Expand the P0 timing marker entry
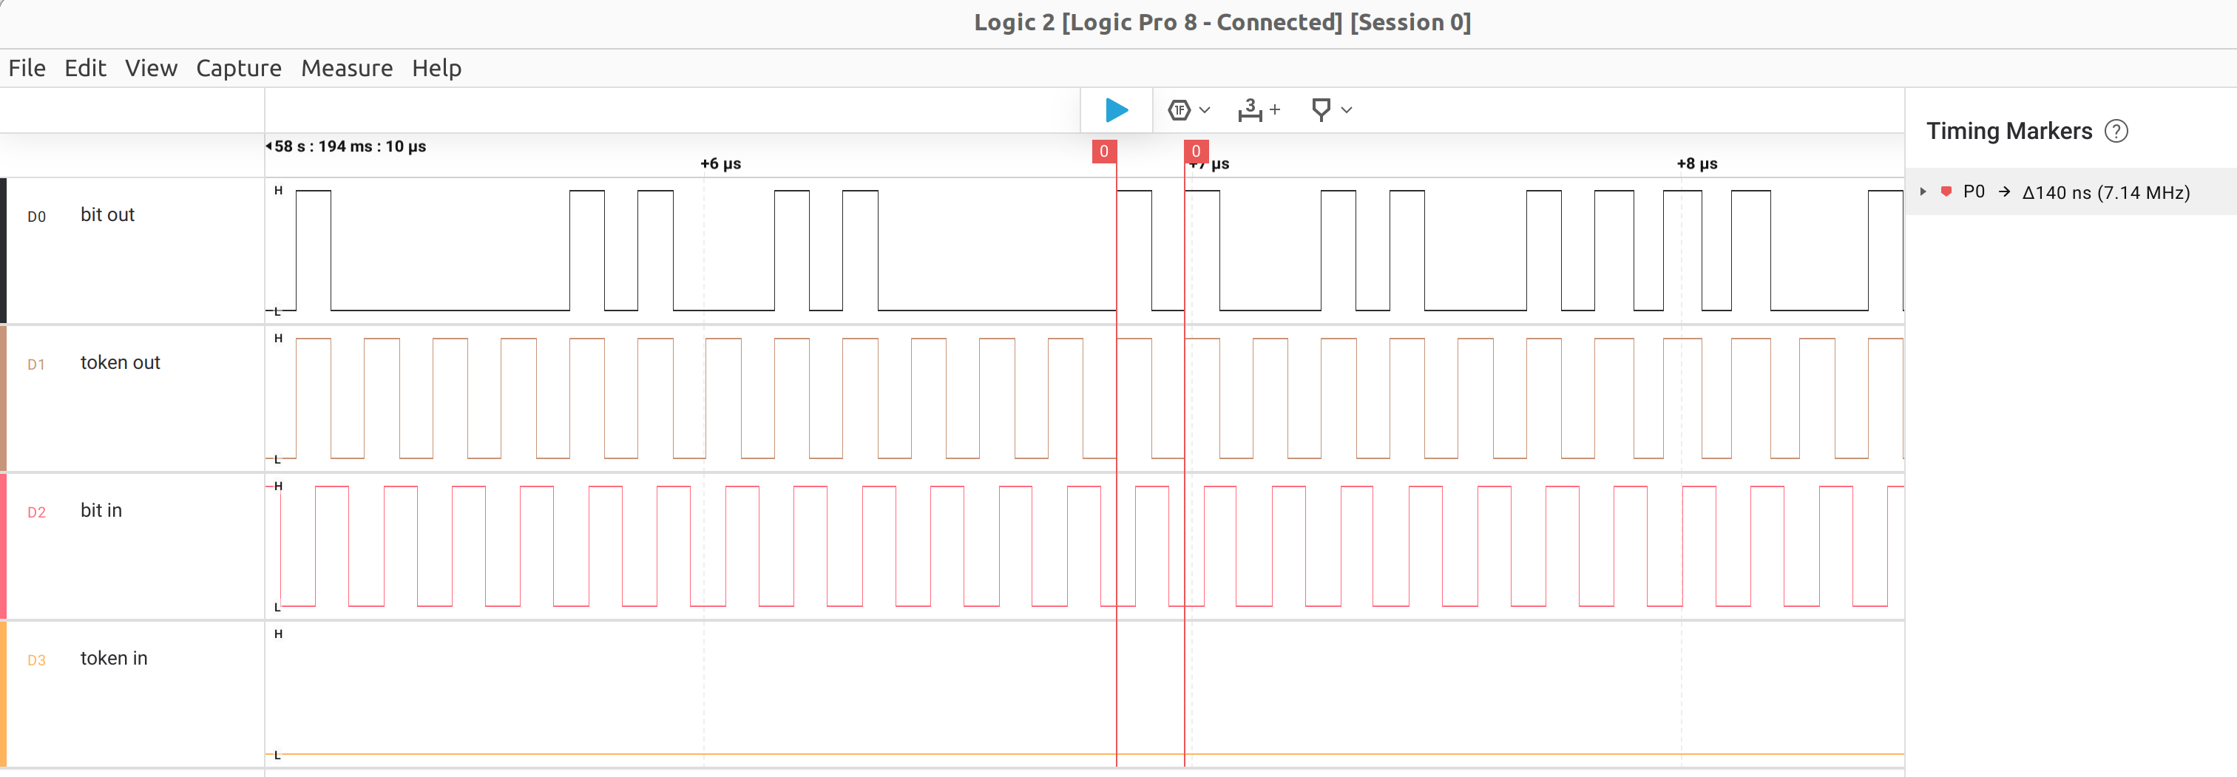The height and width of the screenshot is (777, 2237). pos(1923,192)
